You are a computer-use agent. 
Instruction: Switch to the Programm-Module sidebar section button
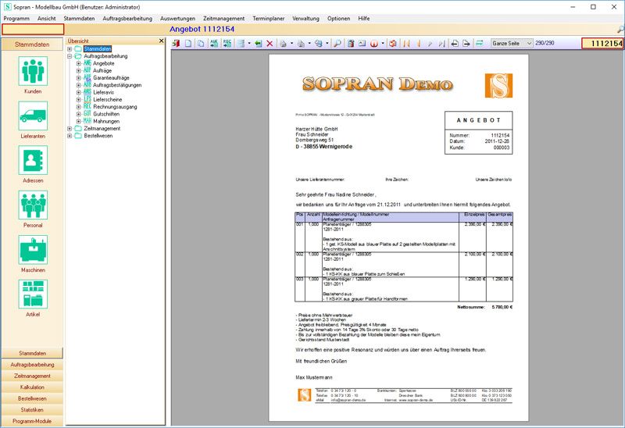pyautogui.click(x=32, y=421)
